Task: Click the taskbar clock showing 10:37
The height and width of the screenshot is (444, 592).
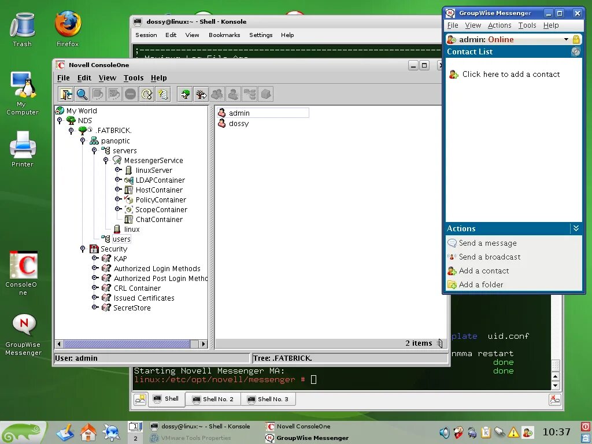Action: click(x=556, y=432)
